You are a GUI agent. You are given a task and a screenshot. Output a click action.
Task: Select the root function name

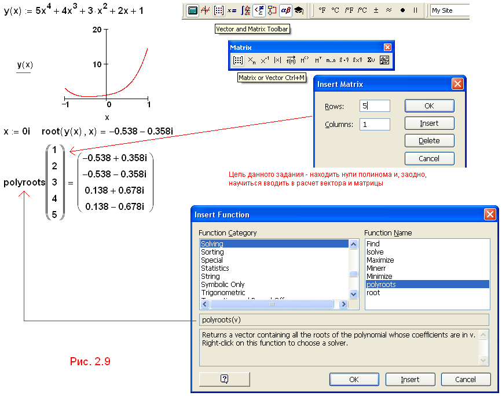tap(427, 292)
